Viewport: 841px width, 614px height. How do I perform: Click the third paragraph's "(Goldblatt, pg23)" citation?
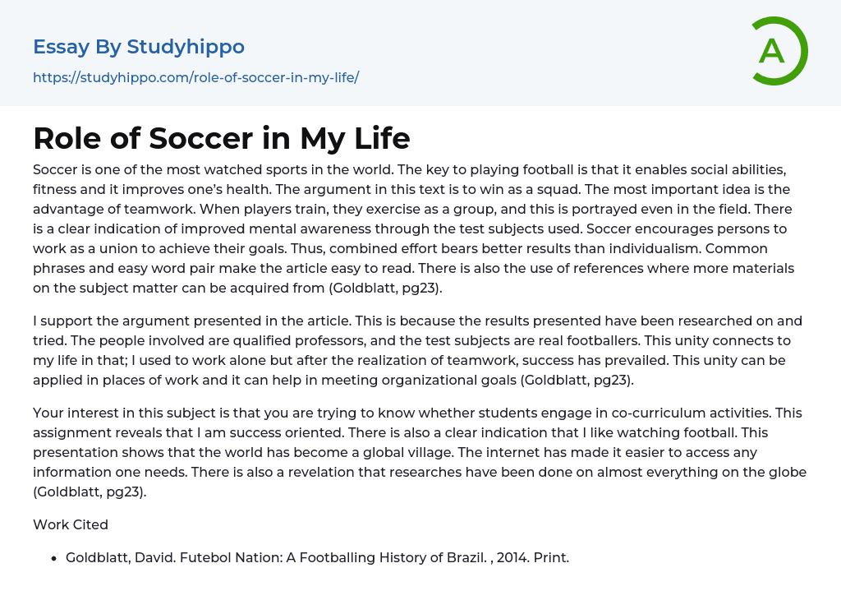coord(90,492)
